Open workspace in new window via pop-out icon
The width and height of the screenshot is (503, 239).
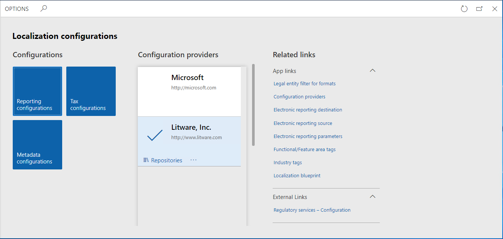[x=479, y=8]
